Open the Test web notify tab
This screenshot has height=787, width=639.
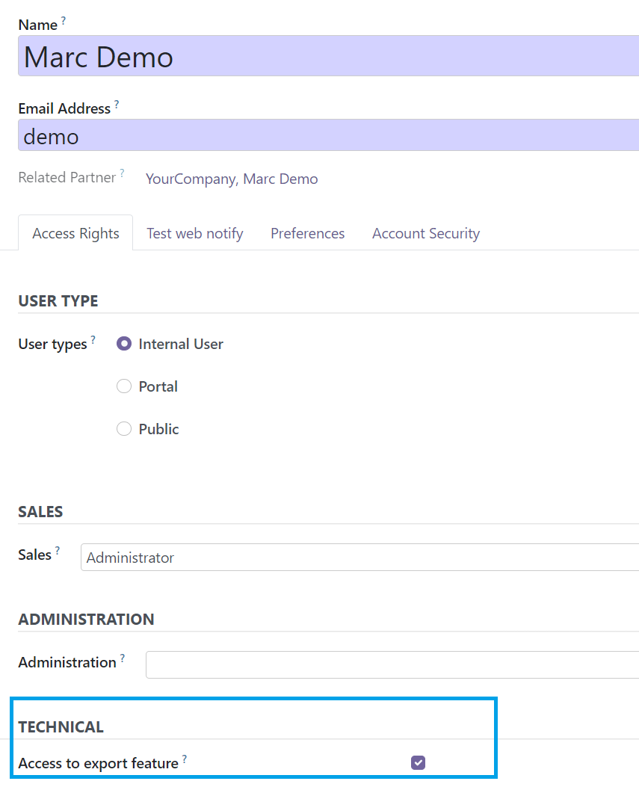pyautogui.click(x=195, y=233)
